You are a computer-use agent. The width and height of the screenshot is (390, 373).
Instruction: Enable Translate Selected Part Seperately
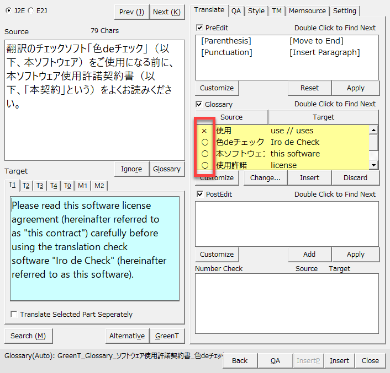click(x=14, y=315)
